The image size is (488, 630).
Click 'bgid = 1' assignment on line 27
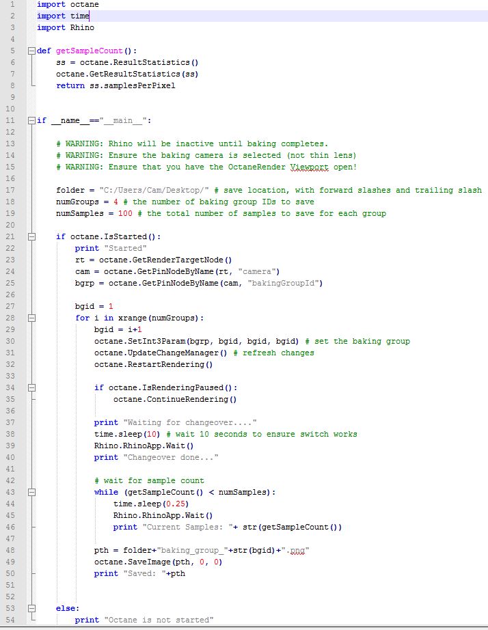coord(94,307)
